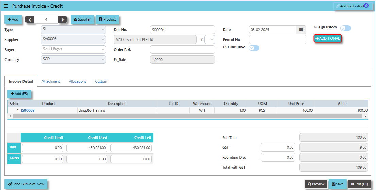
Task: Click GRNs Credit Used field
Action: [x=87, y=159]
